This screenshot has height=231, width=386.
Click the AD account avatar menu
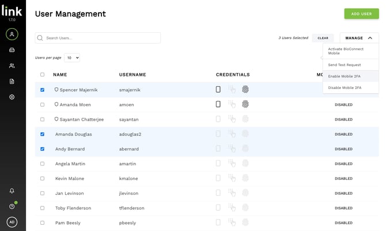pos(12,222)
